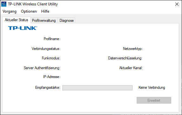182x115 pixels.
Task: Select the Aktueller Status tab
Action: pyautogui.click(x=16, y=20)
